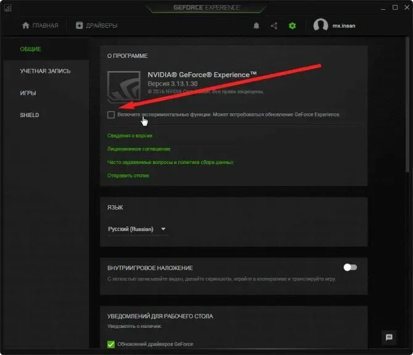Click the home icon beside ГЛАВНАЯ

pos(25,25)
